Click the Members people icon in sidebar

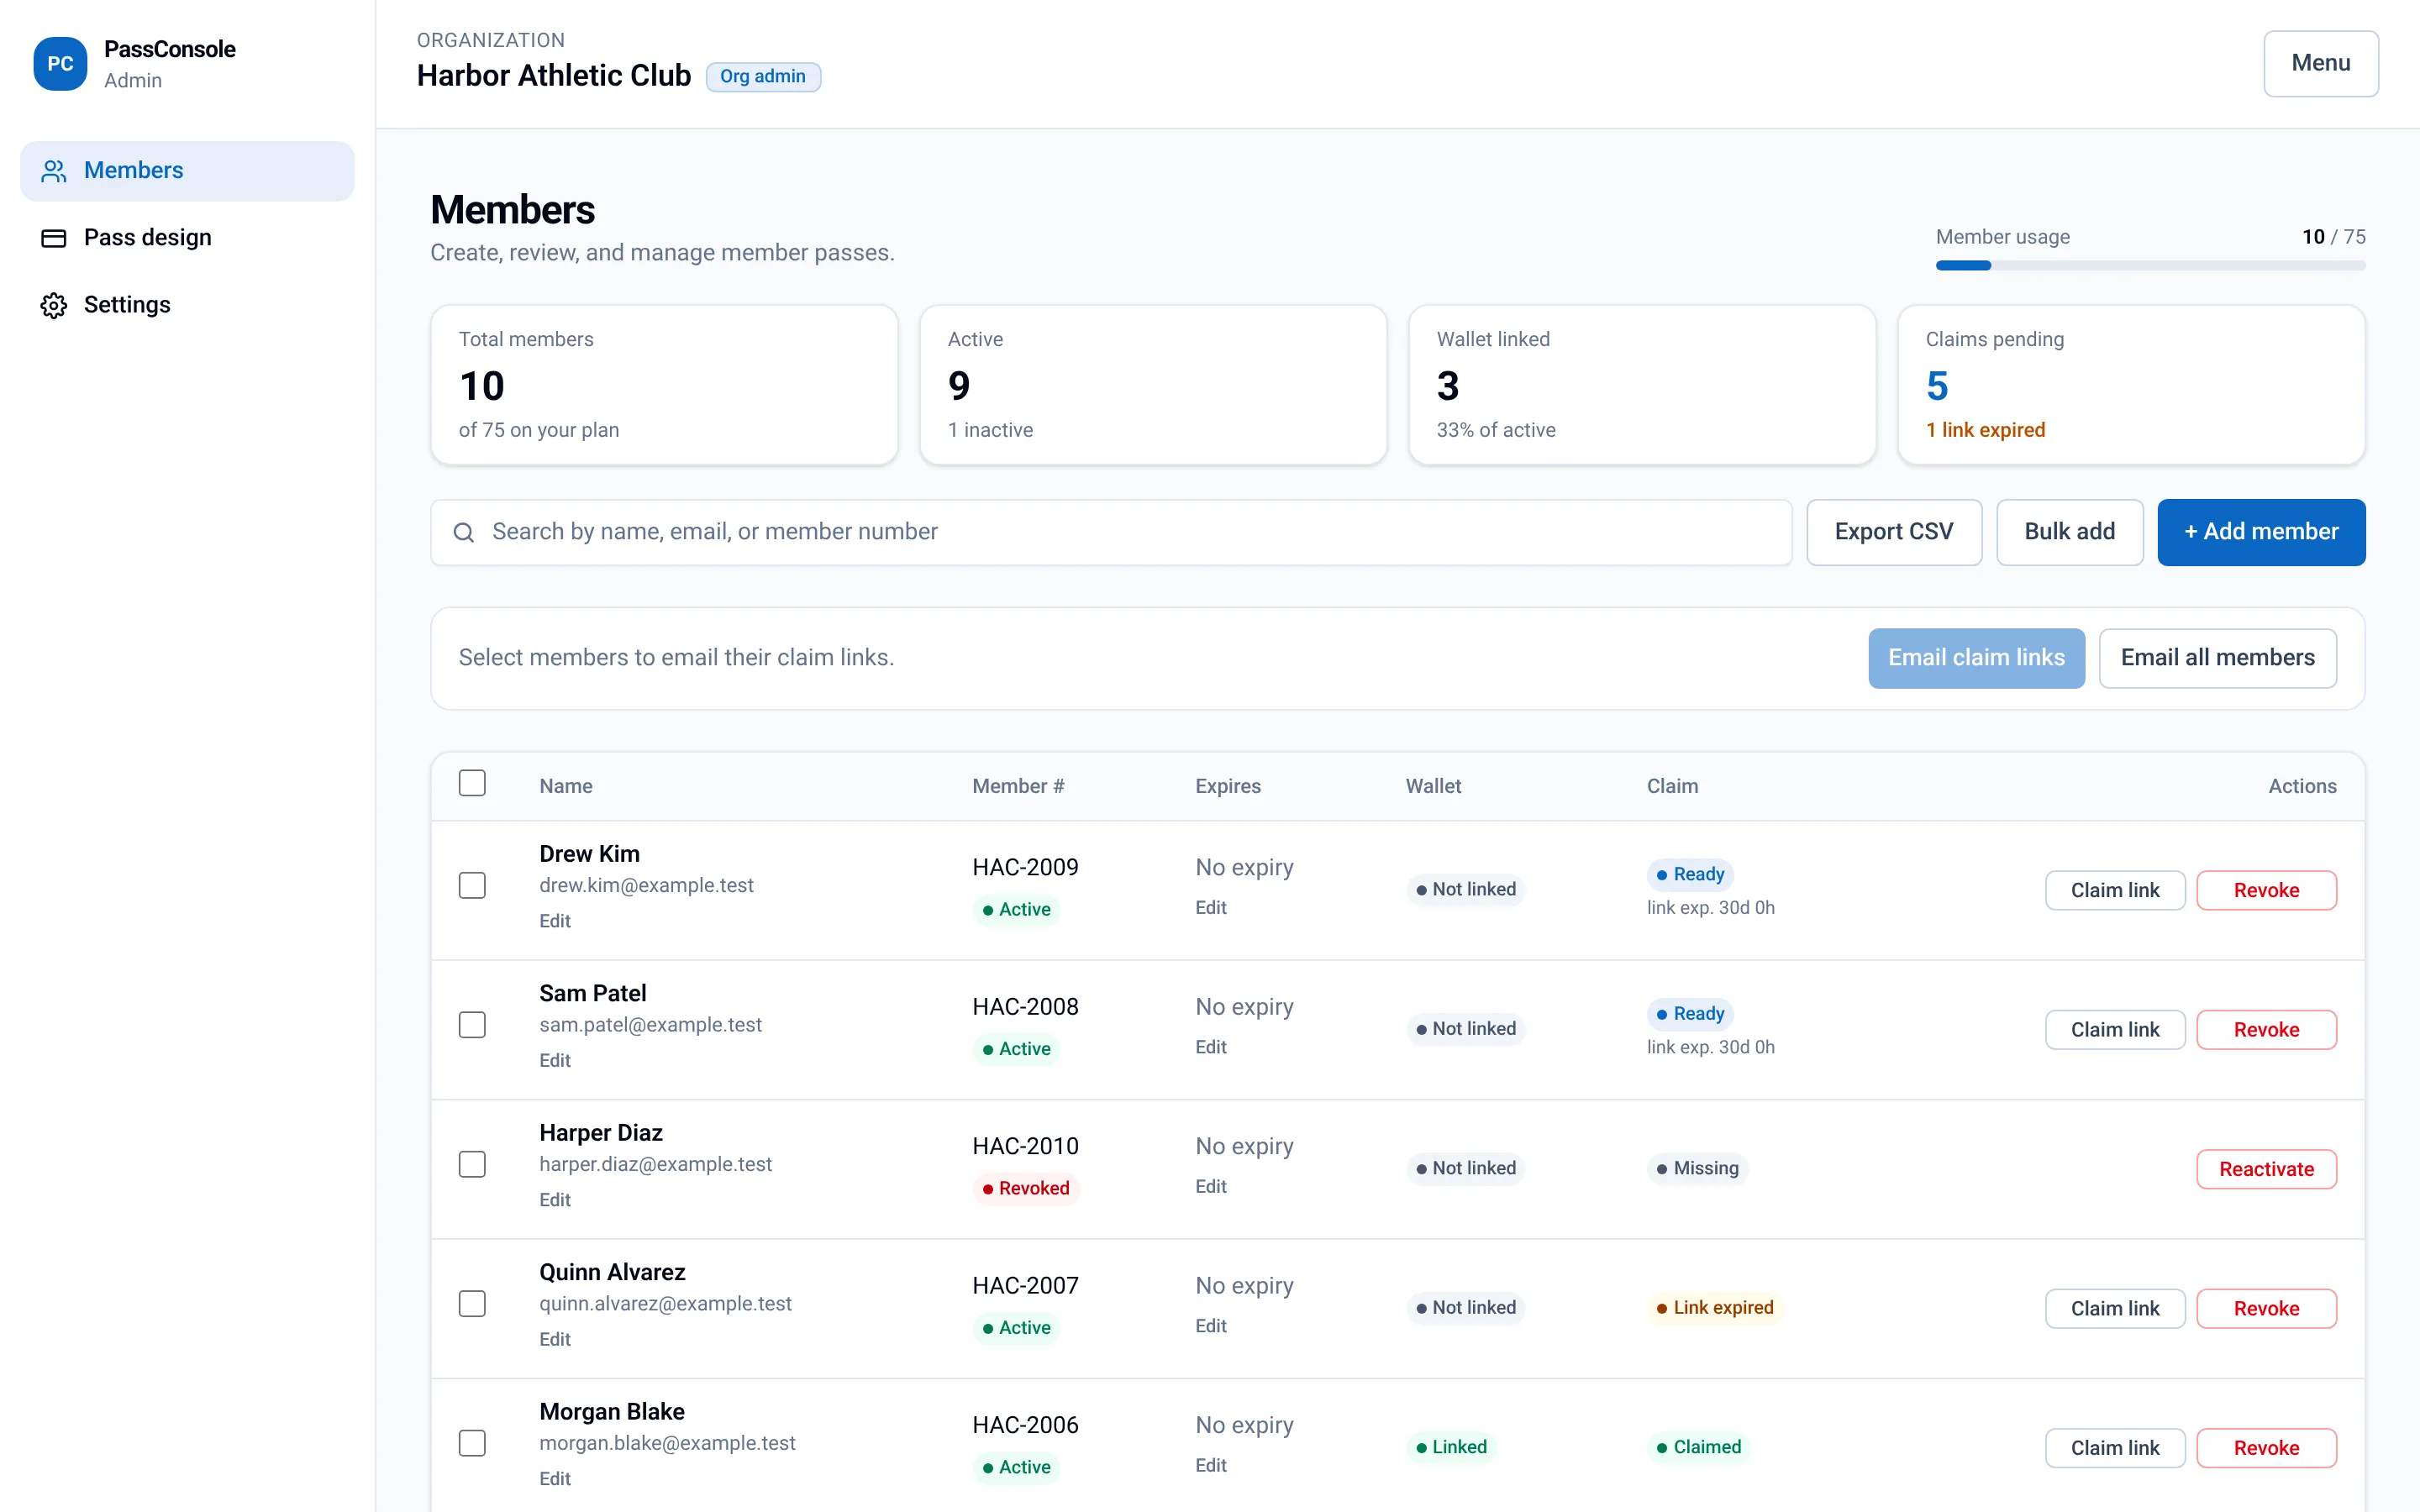54,171
